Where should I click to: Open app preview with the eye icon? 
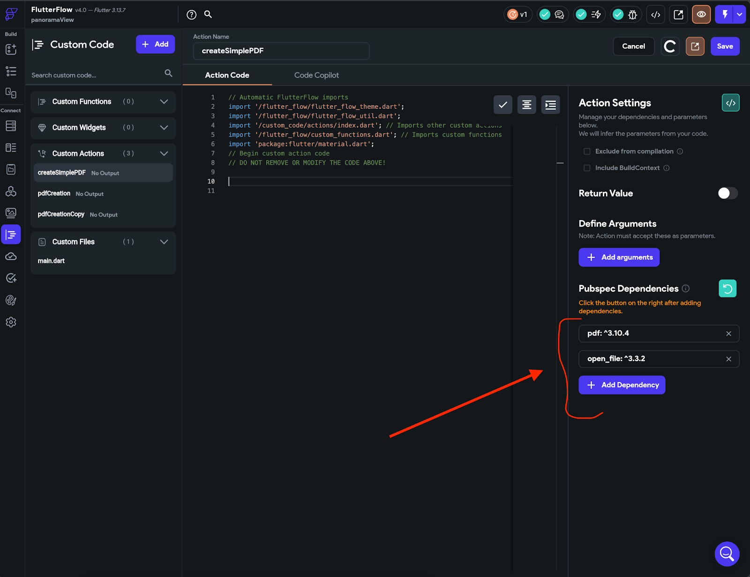[x=701, y=15]
